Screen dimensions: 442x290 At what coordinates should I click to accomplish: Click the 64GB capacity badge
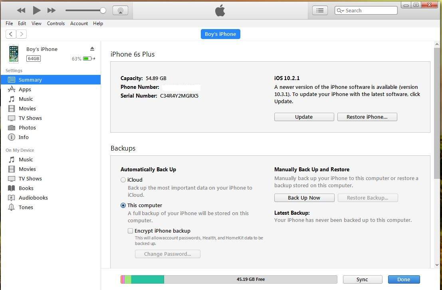pos(34,59)
